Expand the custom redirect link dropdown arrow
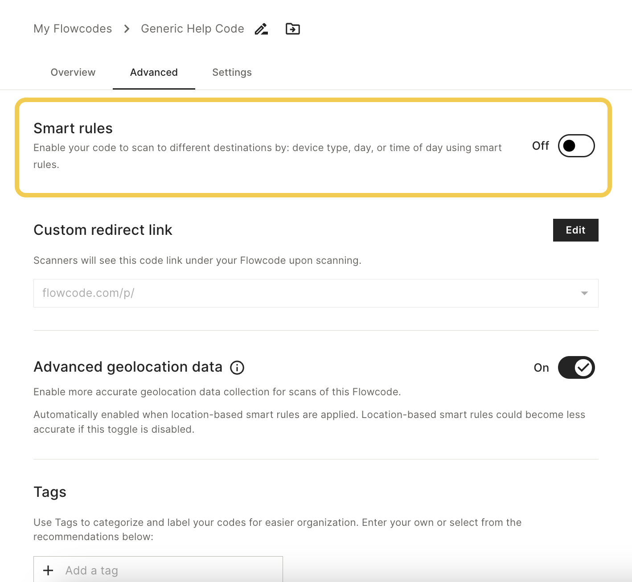Screen dimensions: 632x582 (584, 293)
